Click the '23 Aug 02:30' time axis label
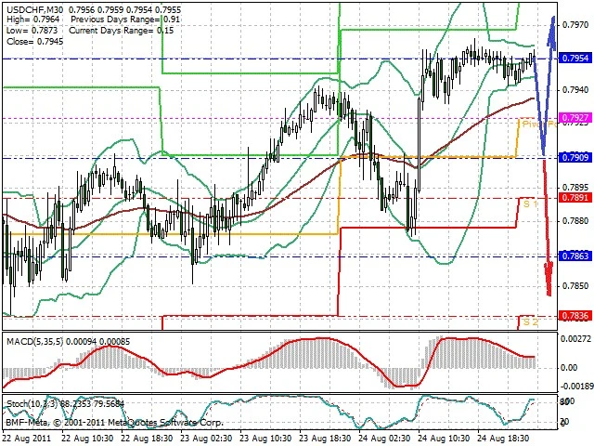This screenshot has width=594, height=446. coord(206,439)
